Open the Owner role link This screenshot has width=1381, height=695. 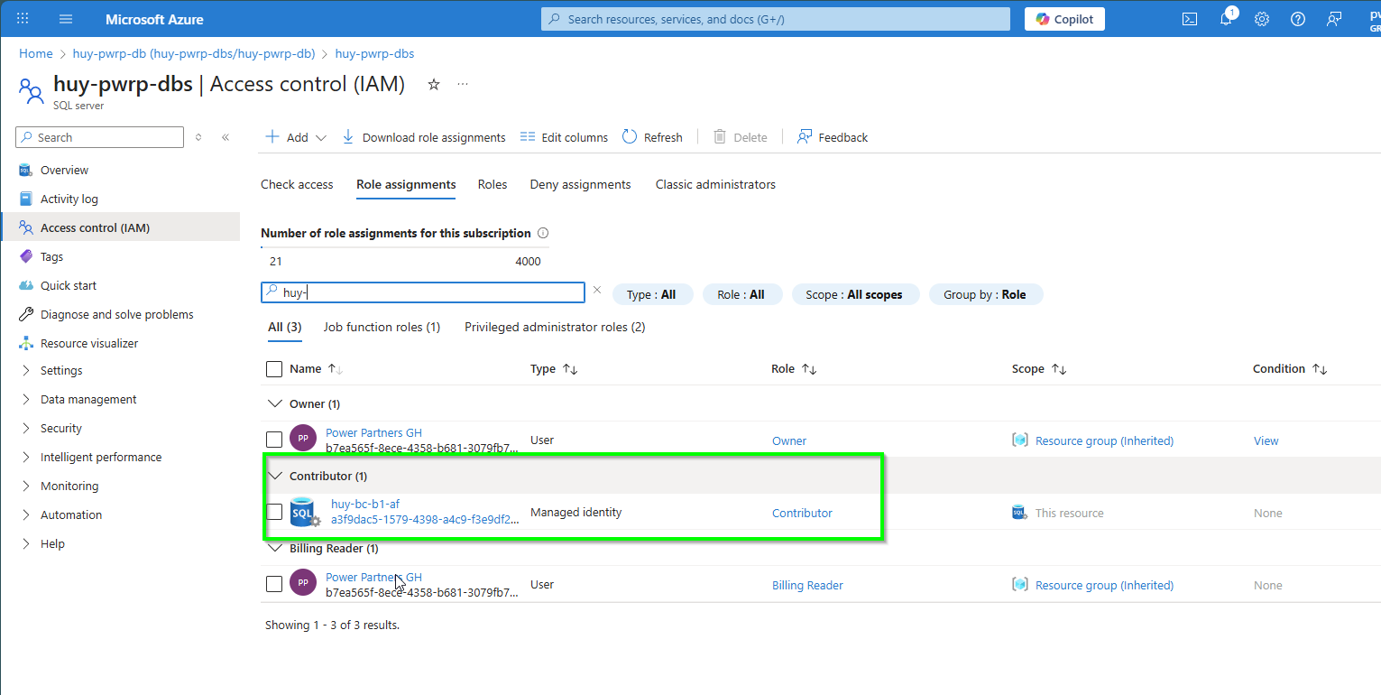click(789, 440)
